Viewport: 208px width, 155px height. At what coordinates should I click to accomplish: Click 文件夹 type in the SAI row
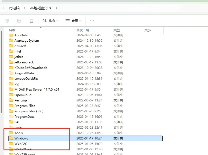(x=118, y=122)
